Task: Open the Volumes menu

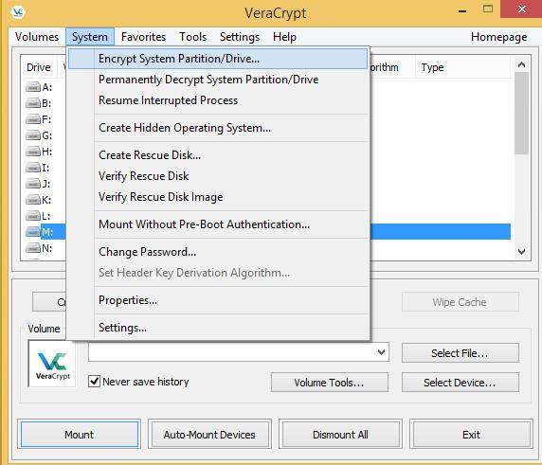Action: (37, 37)
